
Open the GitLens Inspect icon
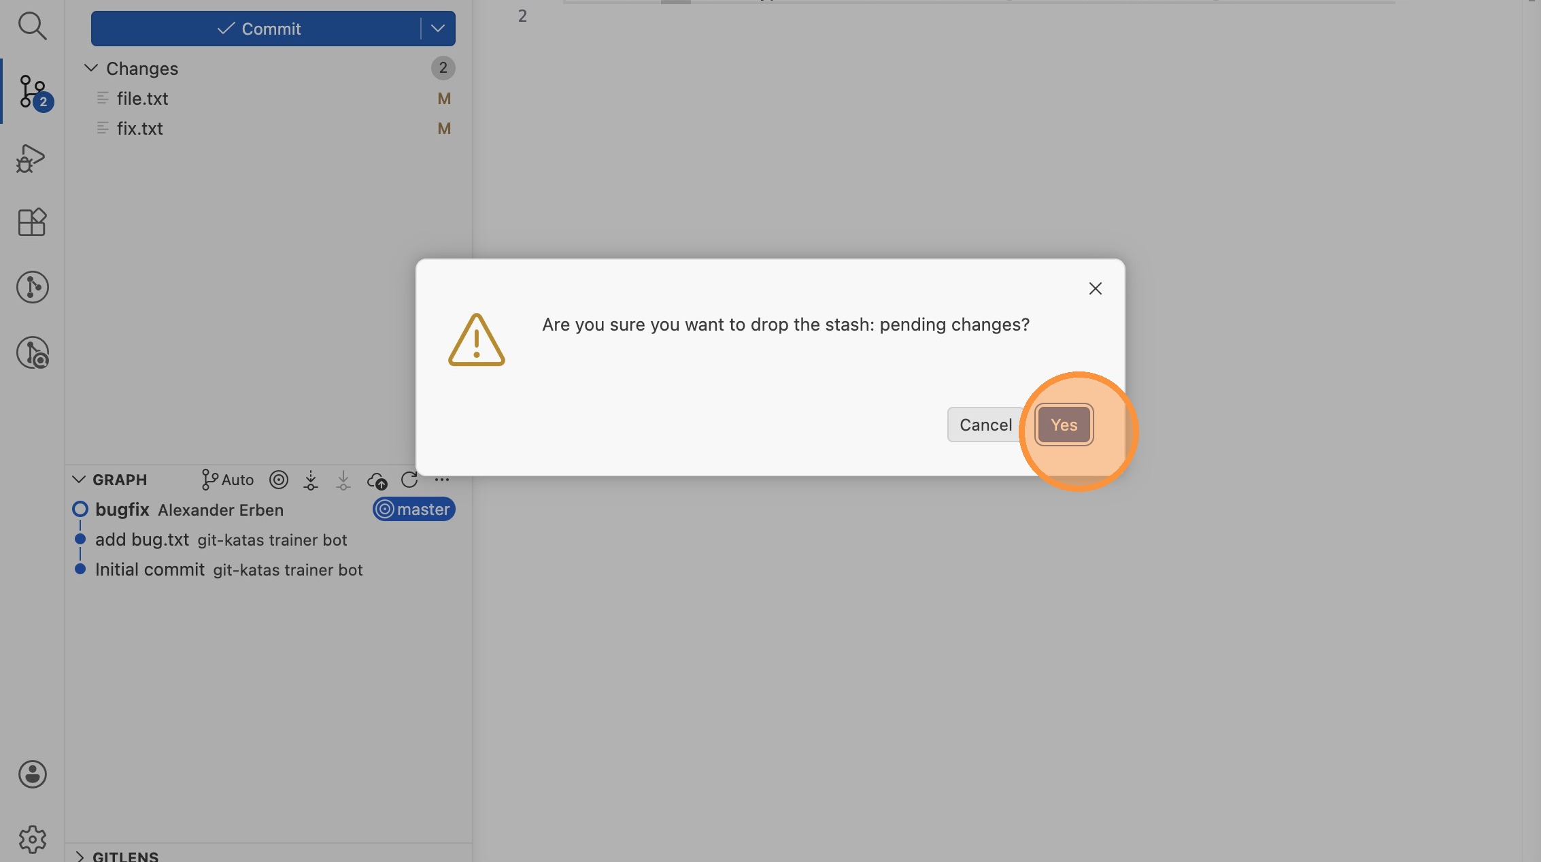coord(32,352)
